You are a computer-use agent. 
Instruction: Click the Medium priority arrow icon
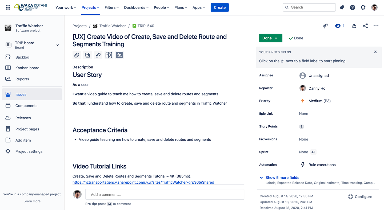point(303,101)
